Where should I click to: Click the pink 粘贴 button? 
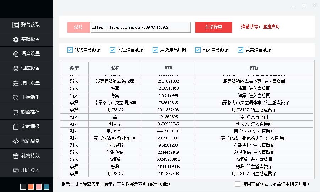tap(78, 27)
